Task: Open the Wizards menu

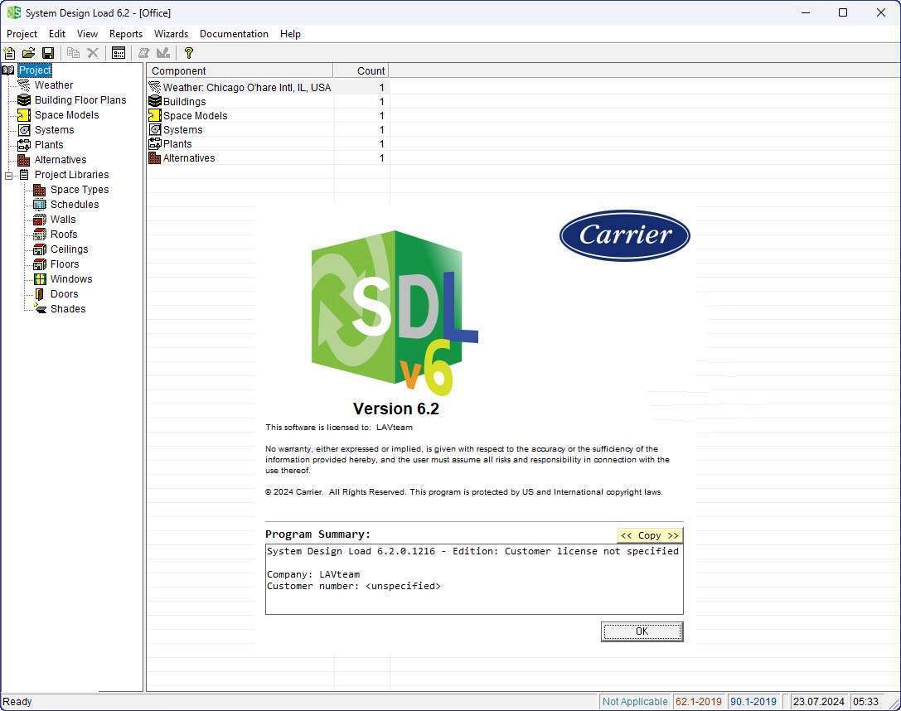Action: click(x=171, y=34)
